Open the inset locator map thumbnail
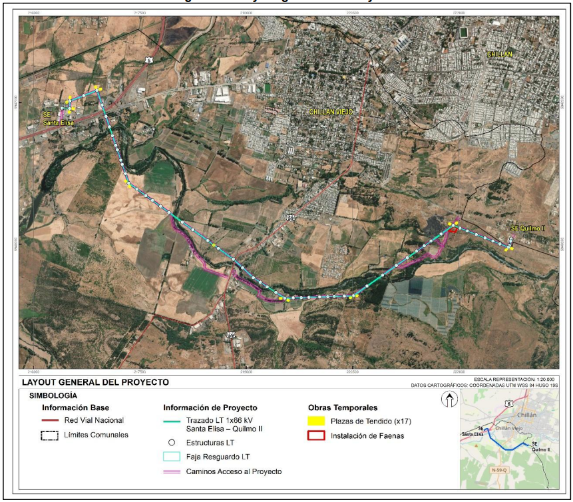 (x=510, y=439)
